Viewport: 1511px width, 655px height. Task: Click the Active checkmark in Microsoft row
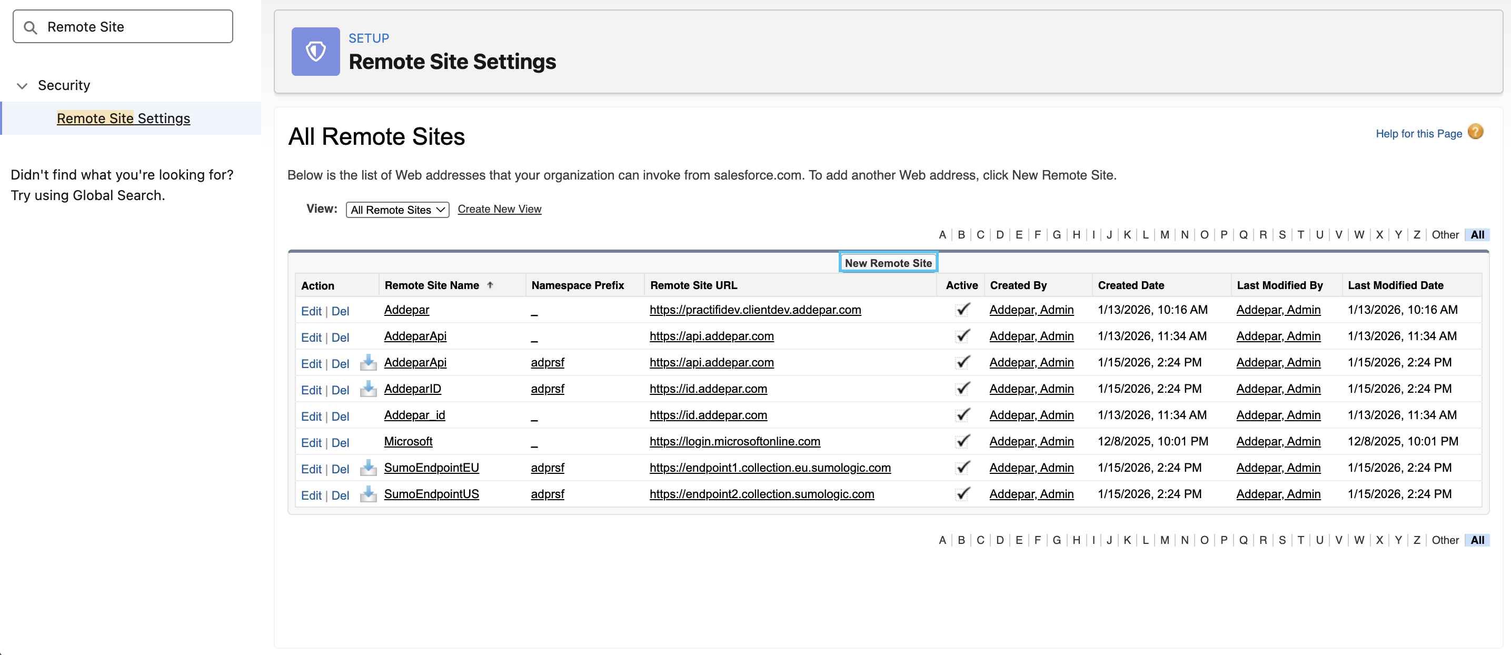click(962, 441)
